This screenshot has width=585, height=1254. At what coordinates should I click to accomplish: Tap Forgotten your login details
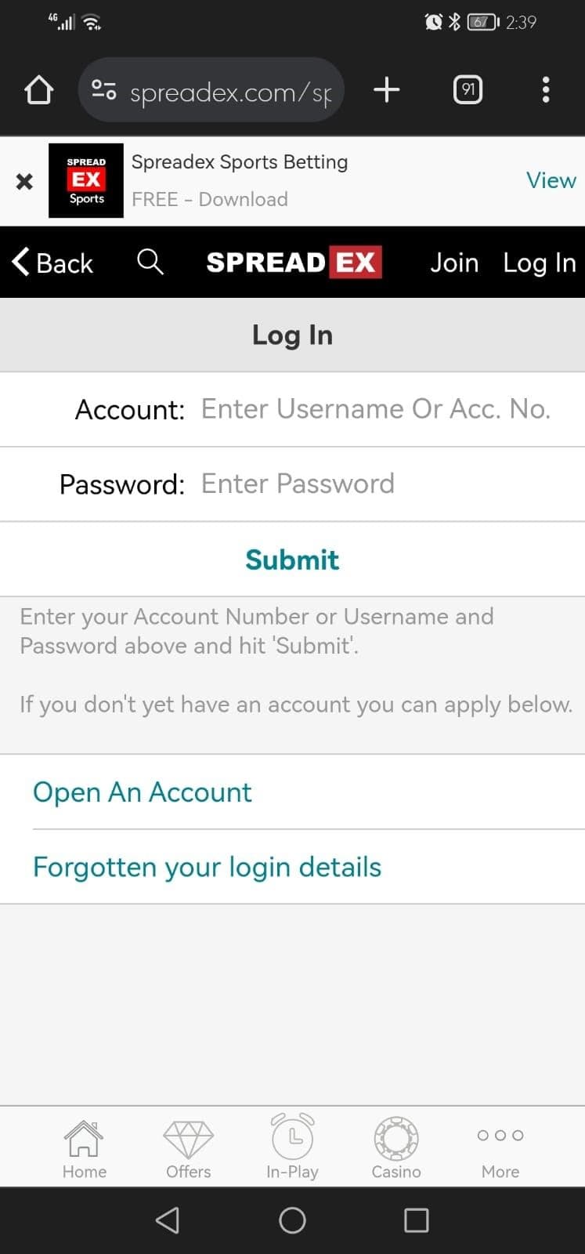[x=207, y=866]
